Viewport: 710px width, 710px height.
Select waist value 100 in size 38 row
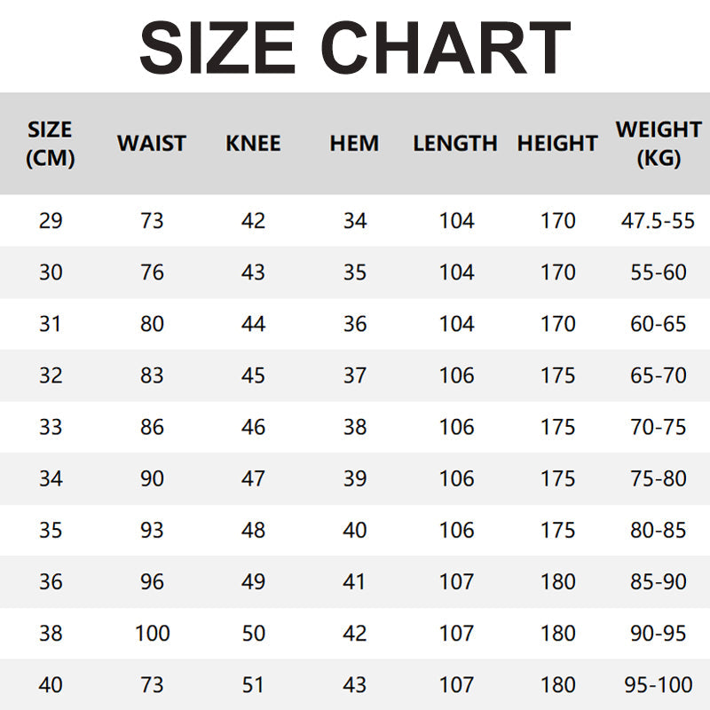152,634
